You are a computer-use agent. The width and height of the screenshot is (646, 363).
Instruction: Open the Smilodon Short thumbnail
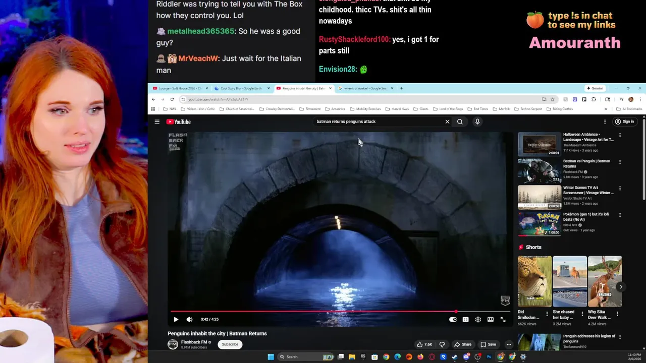pyautogui.click(x=534, y=281)
